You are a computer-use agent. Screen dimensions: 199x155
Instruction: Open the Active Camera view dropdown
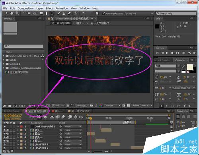(142, 105)
